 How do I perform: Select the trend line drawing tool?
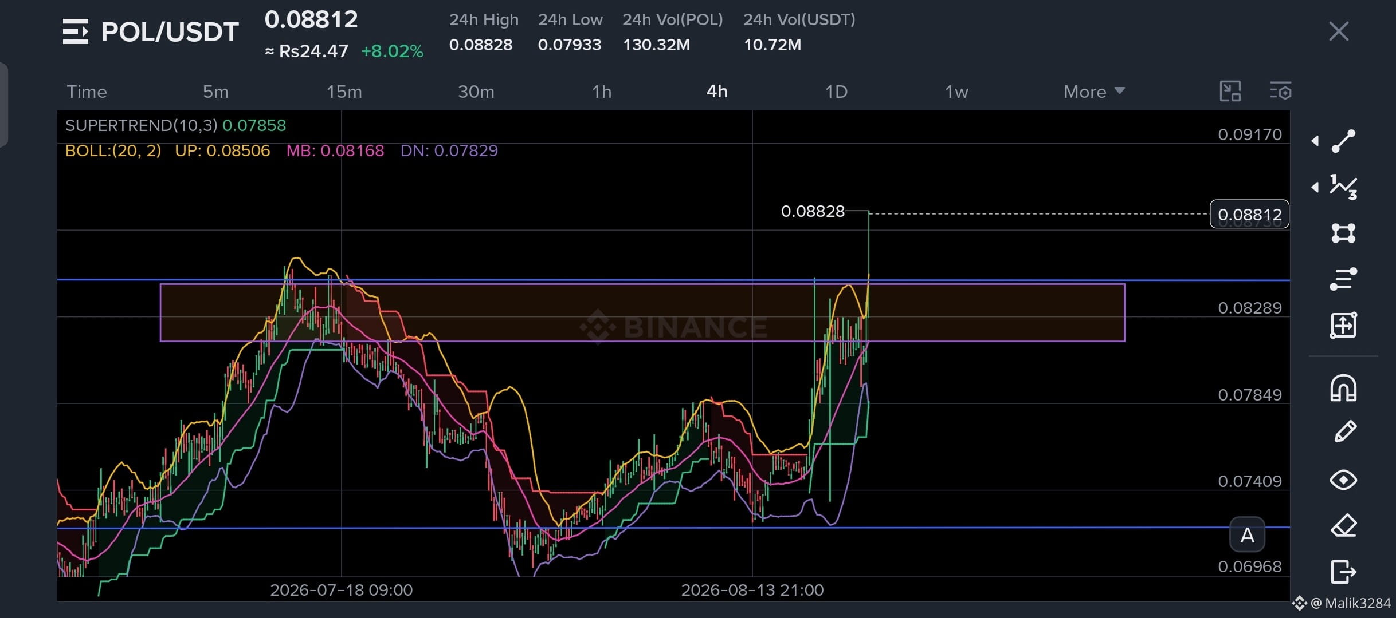[x=1343, y=141]
